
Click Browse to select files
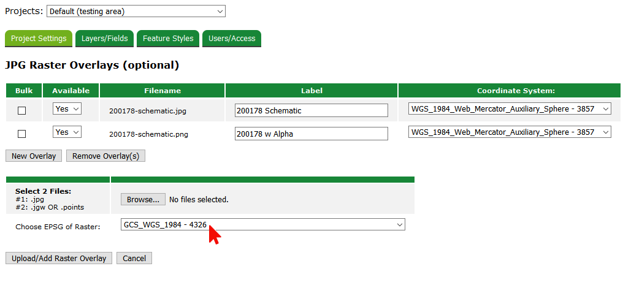pos(143,199)
